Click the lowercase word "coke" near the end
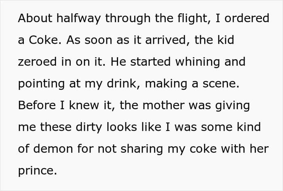 [203, 149]
